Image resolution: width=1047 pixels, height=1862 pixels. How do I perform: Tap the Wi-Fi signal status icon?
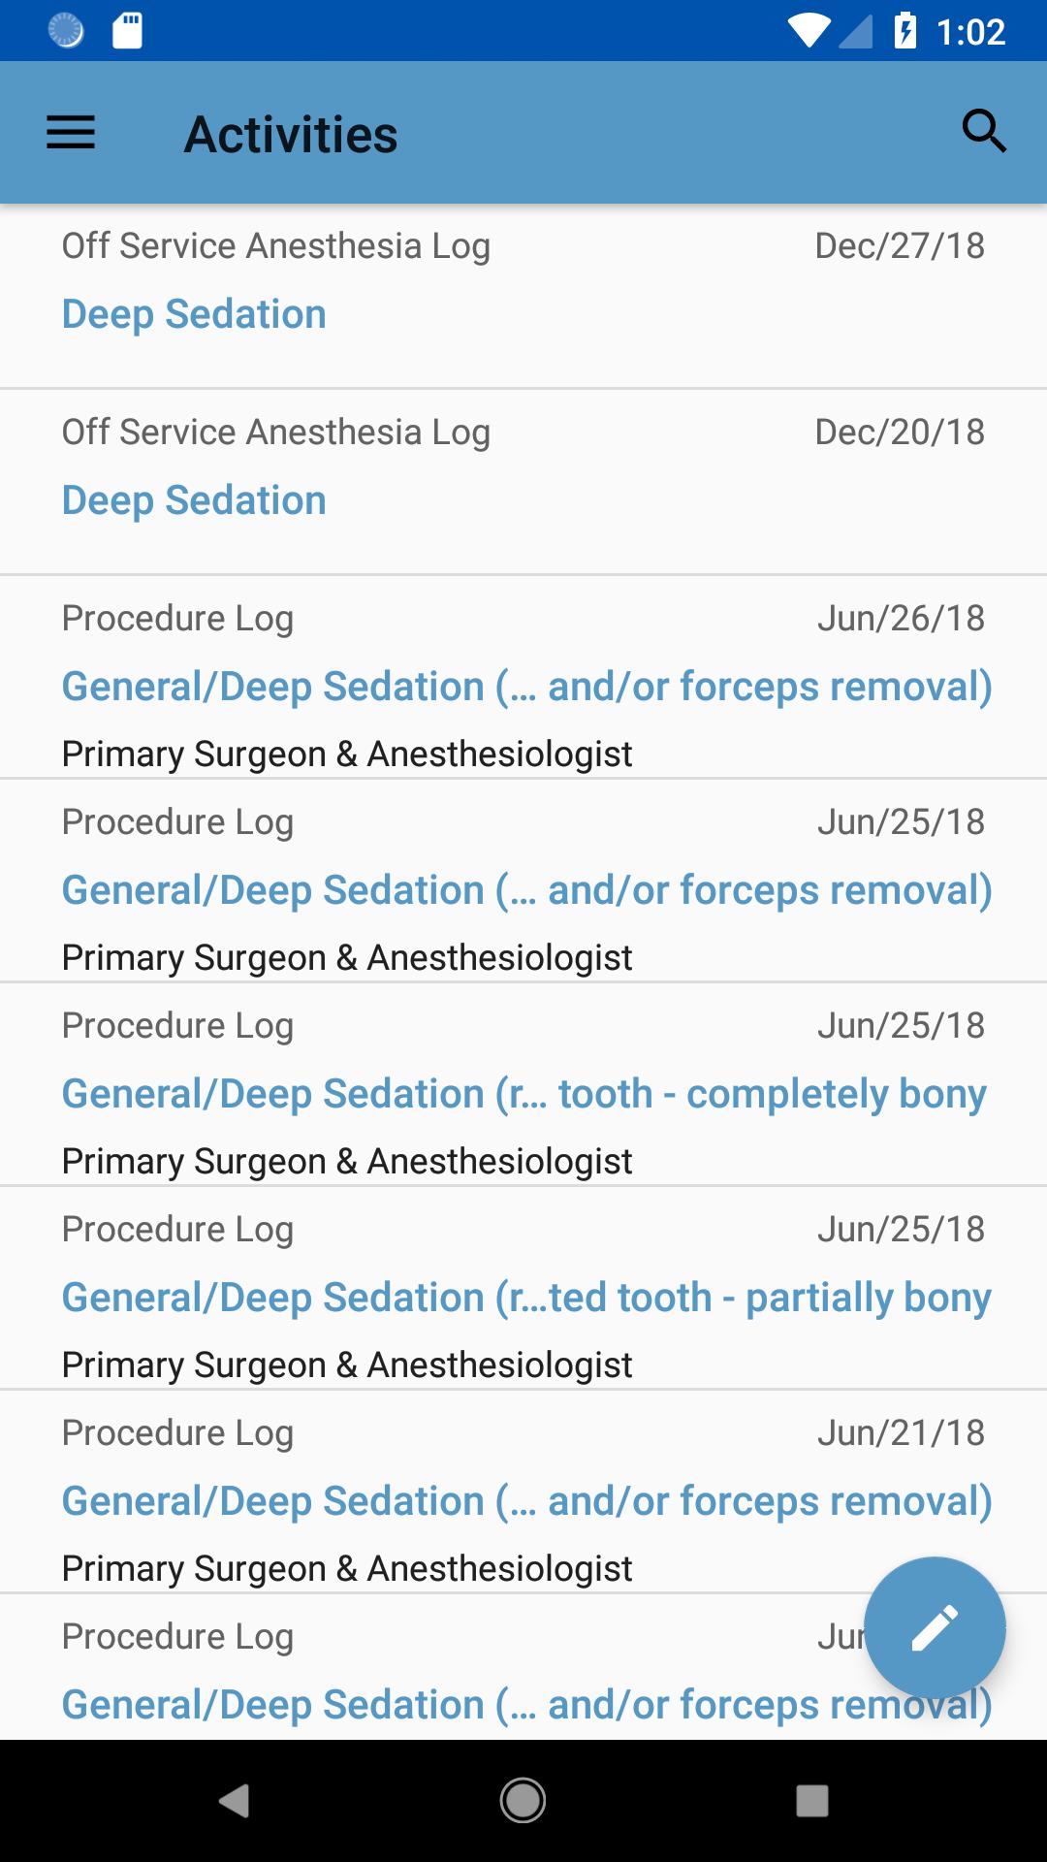809,30
